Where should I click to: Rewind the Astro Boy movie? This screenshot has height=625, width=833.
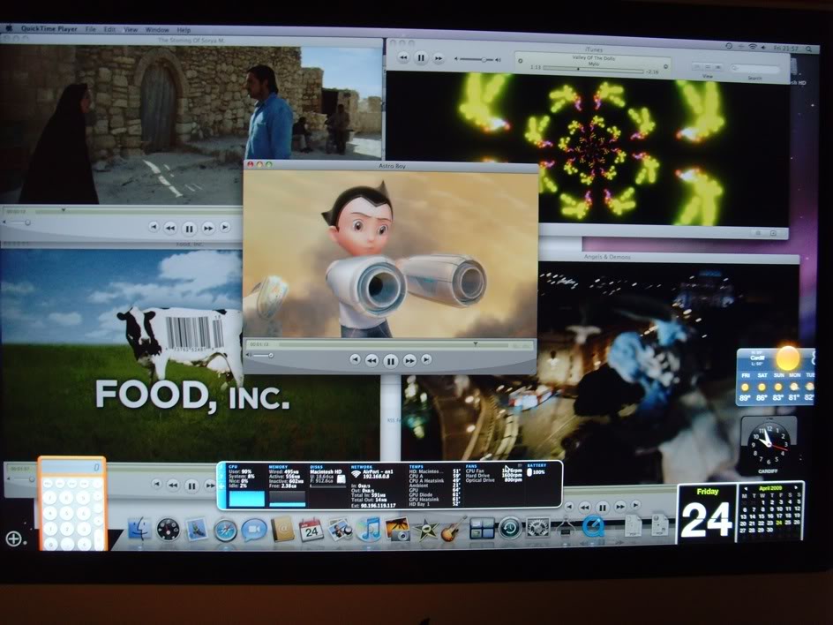pyautogui.click(x=371, y=361)
